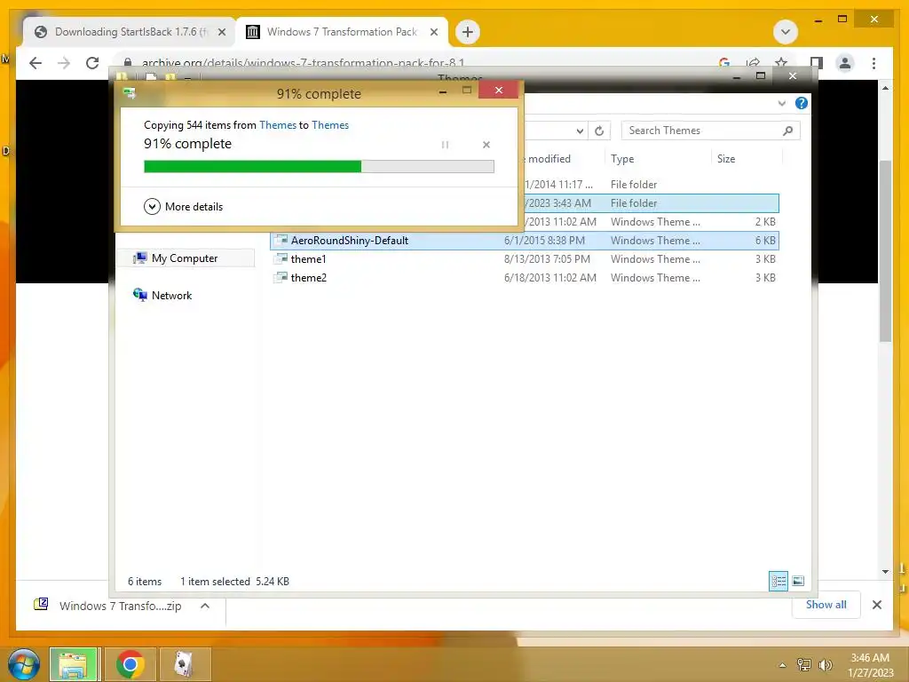Open a new Chrome tab
Viewport: 909px width, 682px height.
point(467,32)
